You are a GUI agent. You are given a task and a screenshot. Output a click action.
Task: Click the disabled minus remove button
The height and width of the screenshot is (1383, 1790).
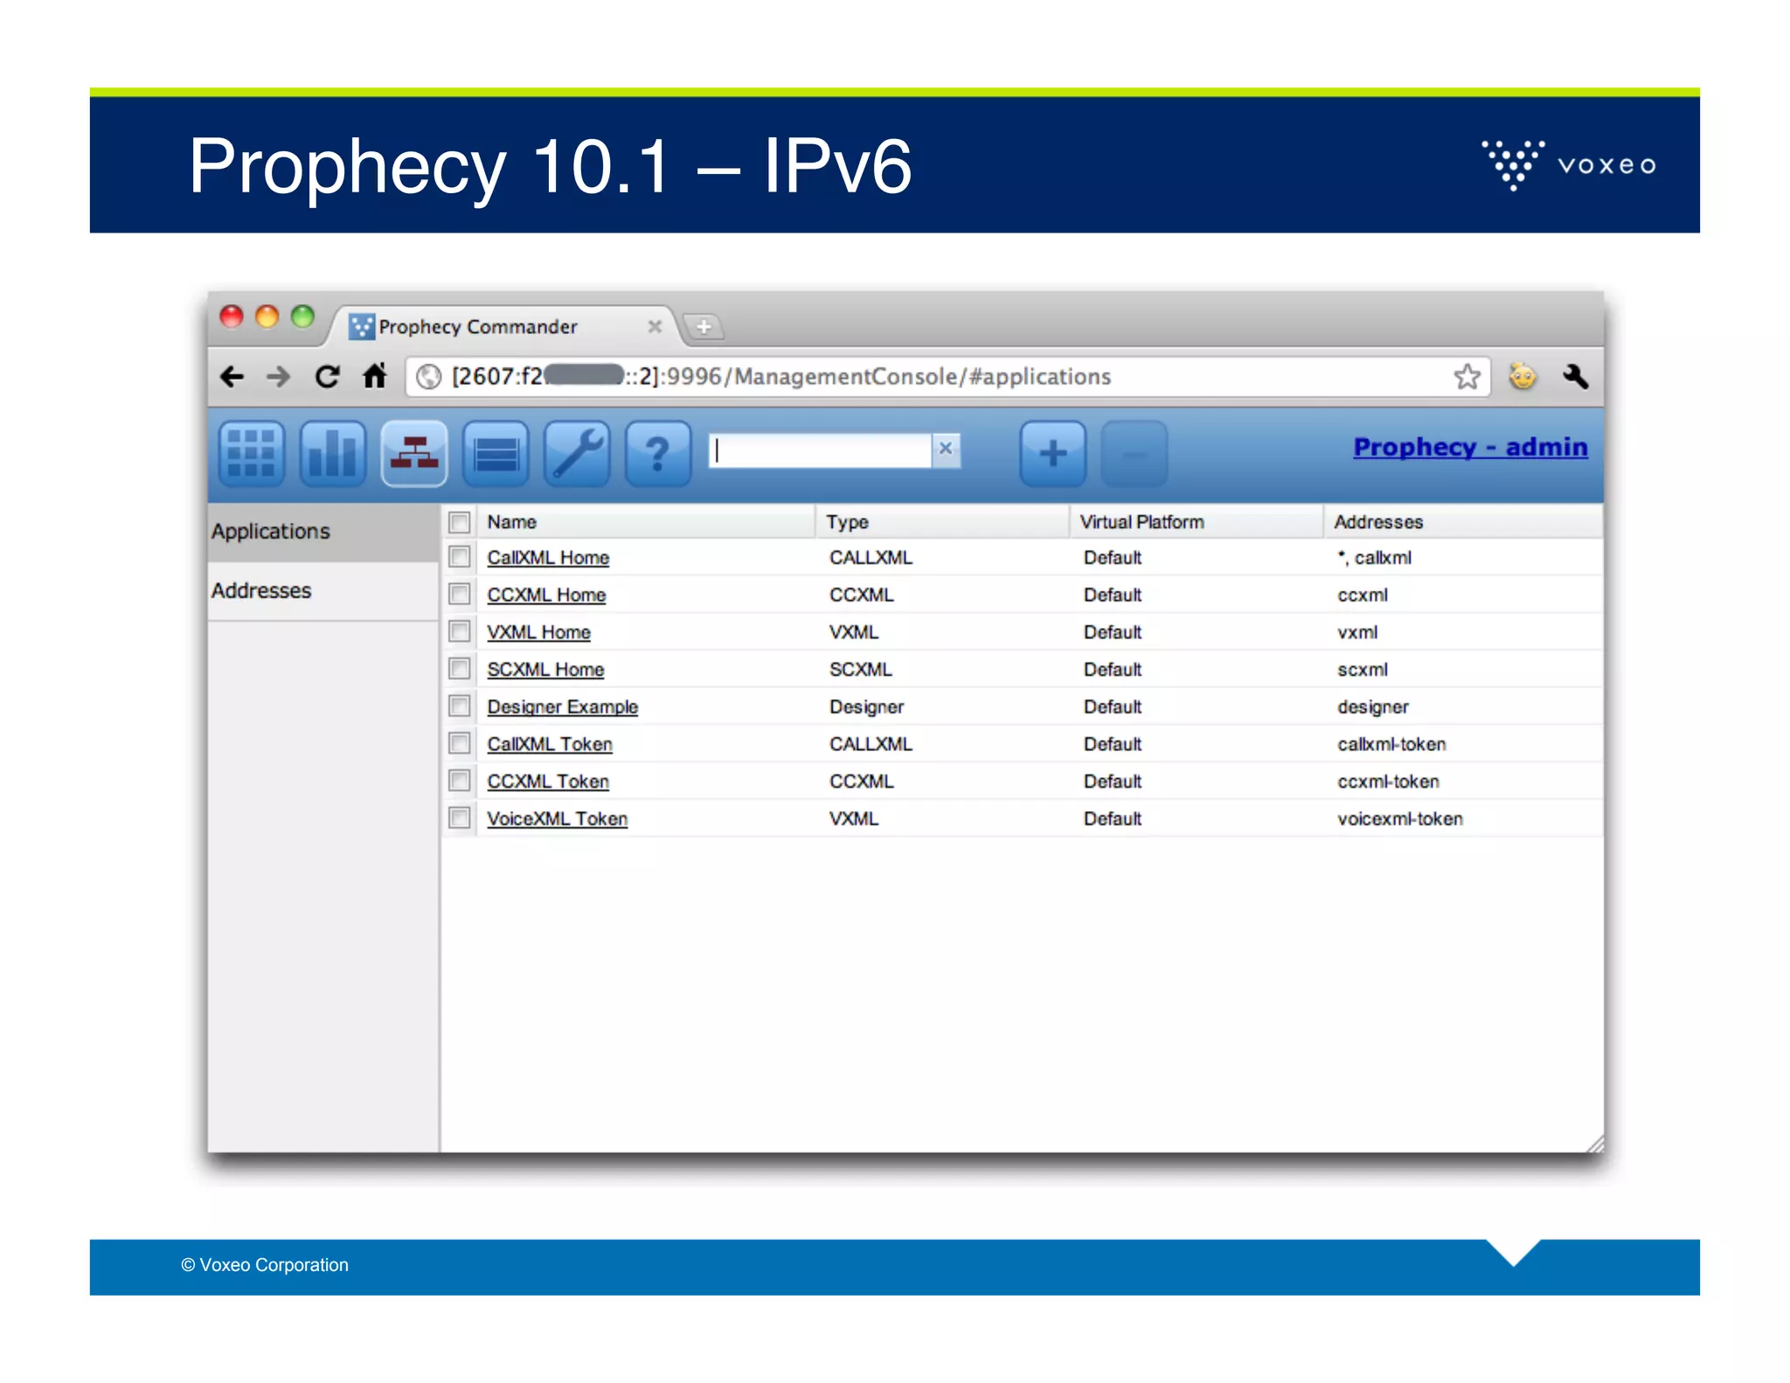[x=1134, y=453]
